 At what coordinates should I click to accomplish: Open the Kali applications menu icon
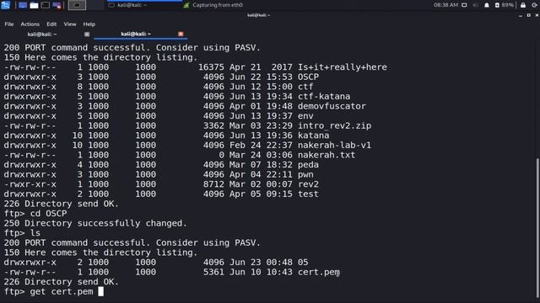pyautogui.click(x=6, y=5)
